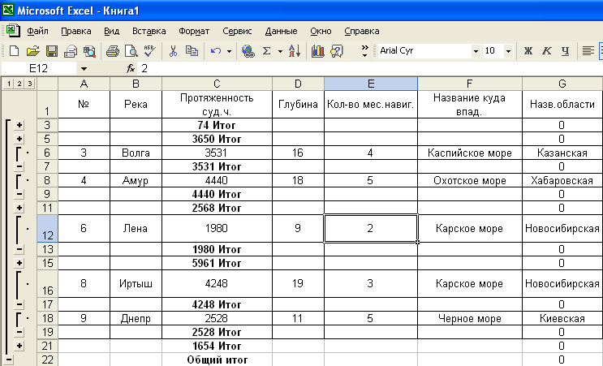Click the New document icon
The image size is (603, 366).
click(14, 51)
